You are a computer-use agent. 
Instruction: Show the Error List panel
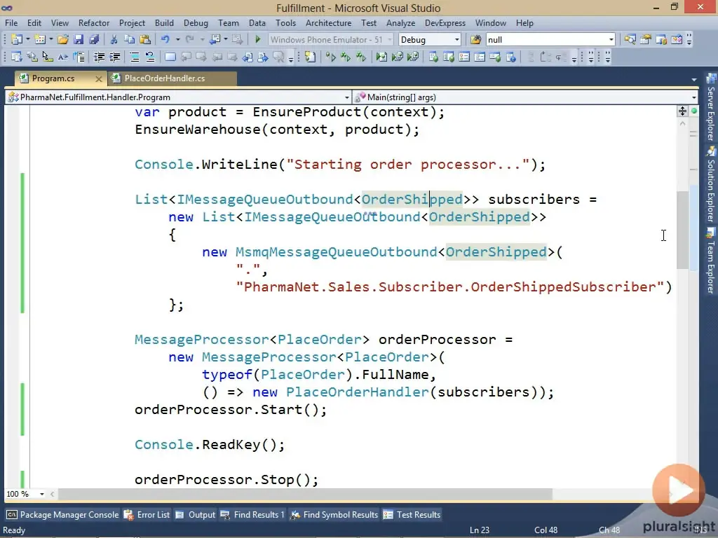147,515
